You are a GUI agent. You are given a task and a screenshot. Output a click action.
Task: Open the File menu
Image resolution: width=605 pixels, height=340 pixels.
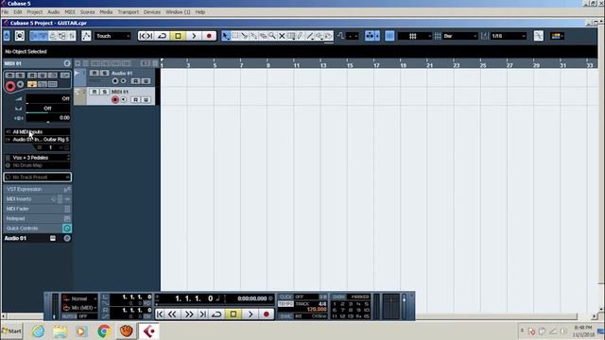5,12
